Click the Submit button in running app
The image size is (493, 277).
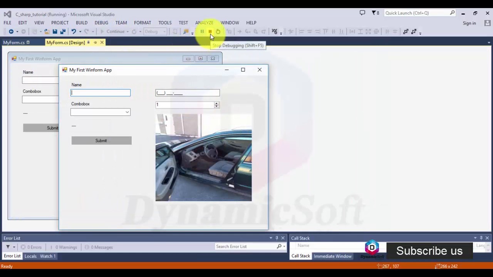point(101,140)
